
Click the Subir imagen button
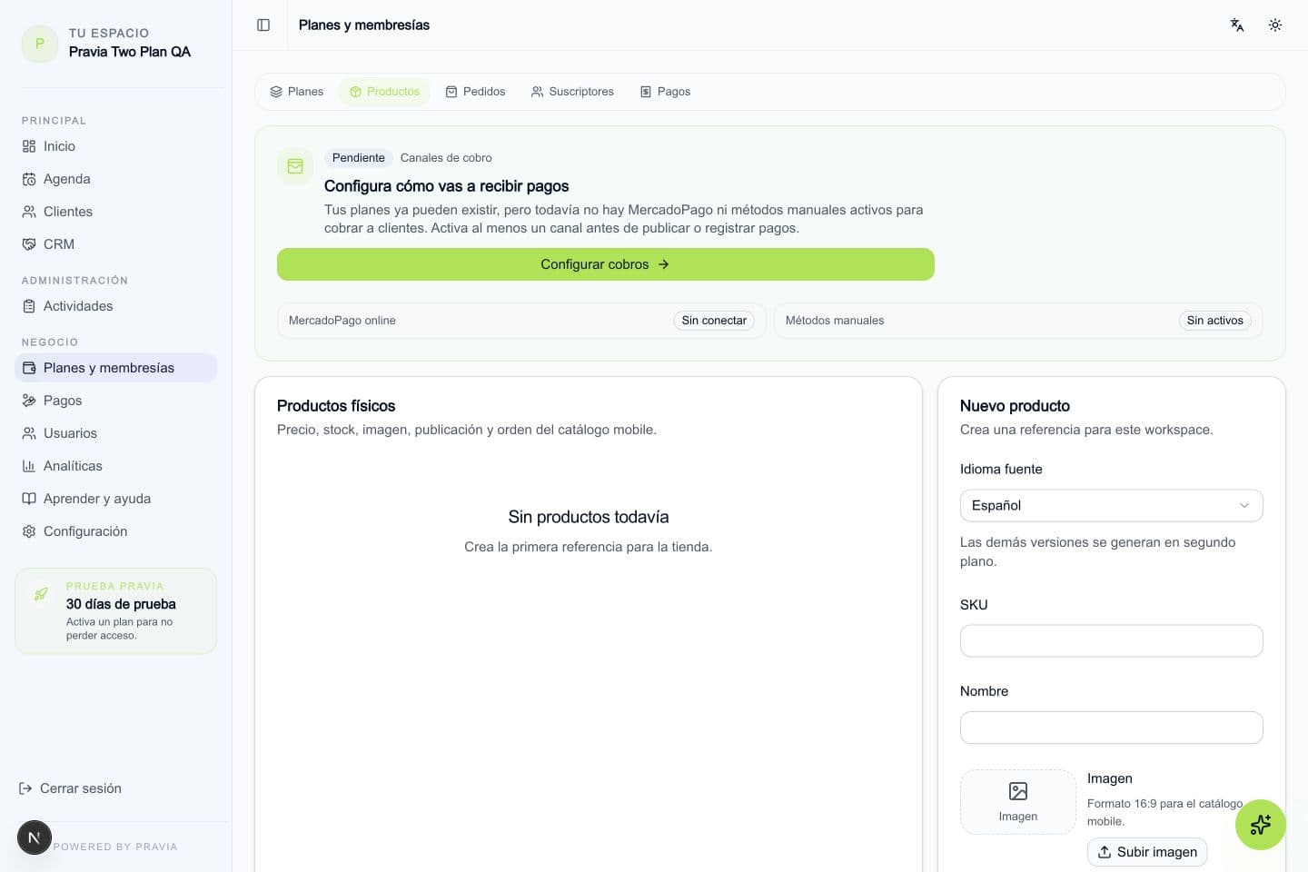tap(1147, 852)
